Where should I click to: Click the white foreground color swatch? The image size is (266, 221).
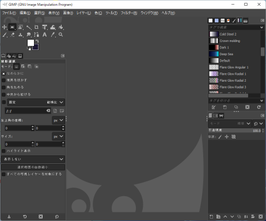pos(31,43)
